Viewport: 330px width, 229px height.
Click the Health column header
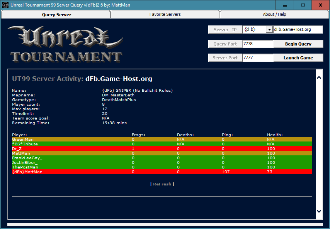(x=275, y=135)
